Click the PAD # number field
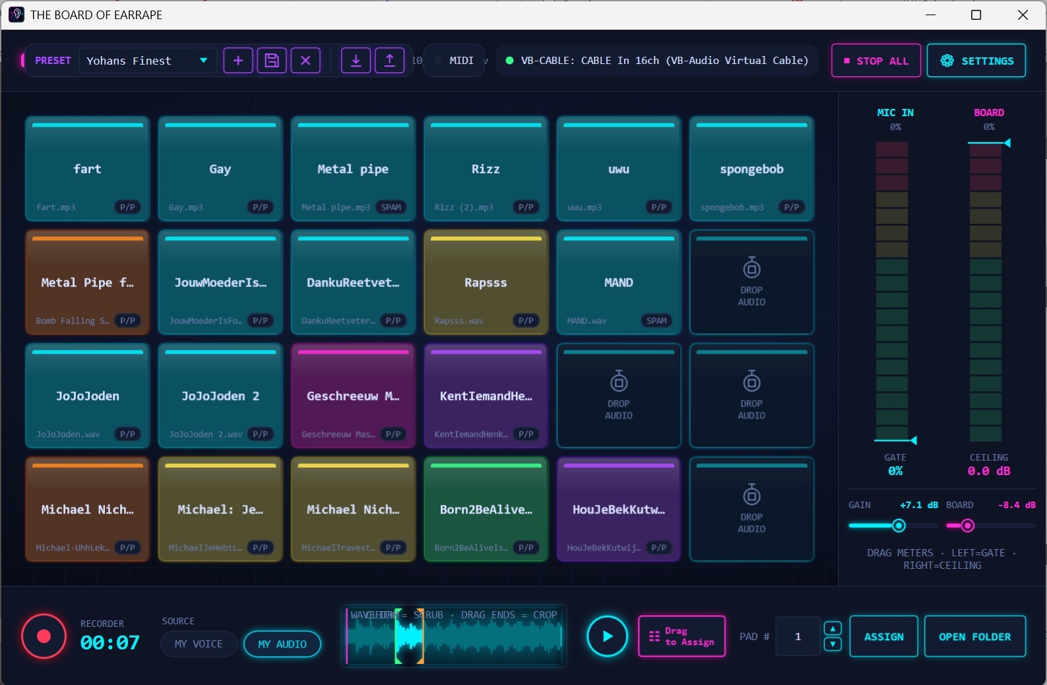1047x685 pixels. 798,636
